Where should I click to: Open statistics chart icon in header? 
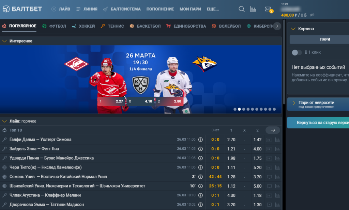click(x=253, y=9)
